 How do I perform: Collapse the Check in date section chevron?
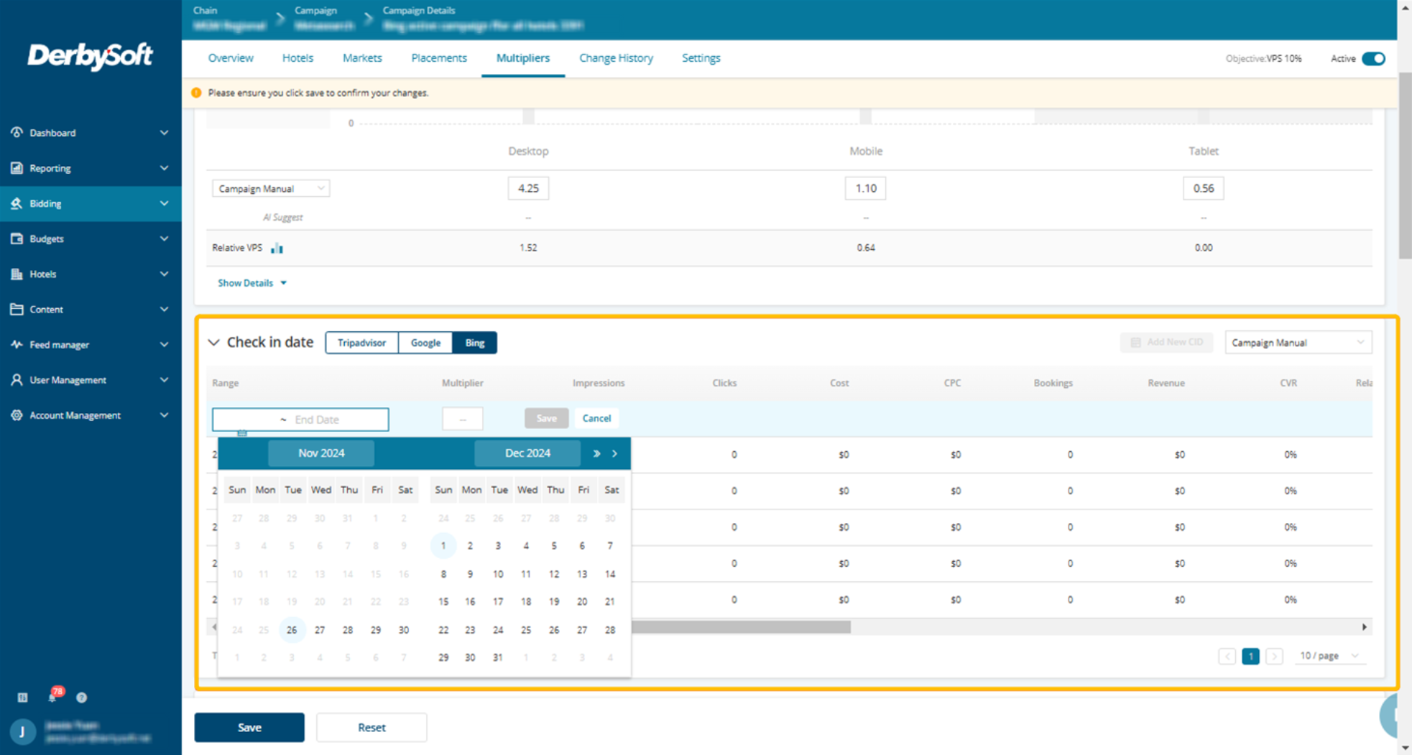pos(213,343)
